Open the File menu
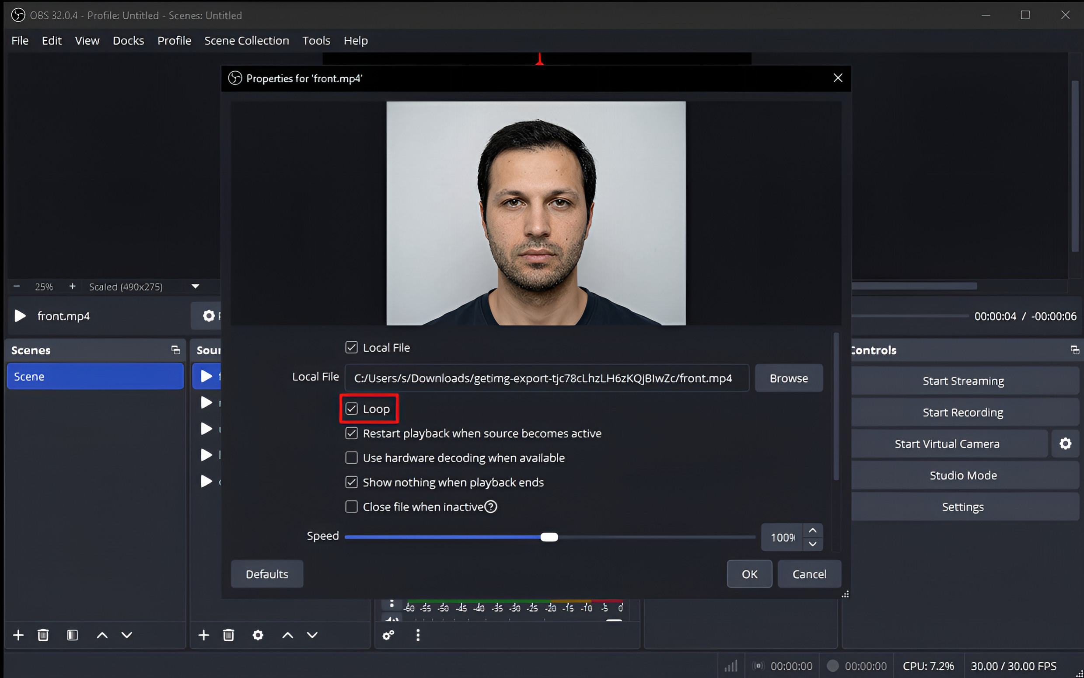The height and width of the screenshot is (678, 1084). (20, 41)
